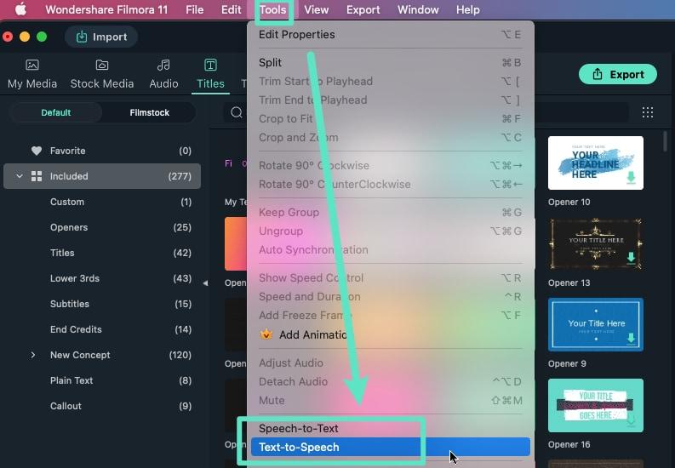Open the grid view options icon
675x468 pixels.
coord(648,112)
